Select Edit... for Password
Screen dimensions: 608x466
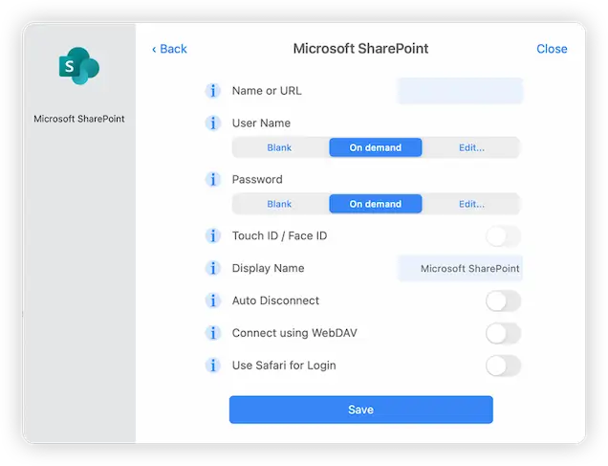pos(471,204)
